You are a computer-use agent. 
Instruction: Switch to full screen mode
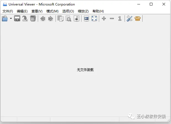point(94,18)
